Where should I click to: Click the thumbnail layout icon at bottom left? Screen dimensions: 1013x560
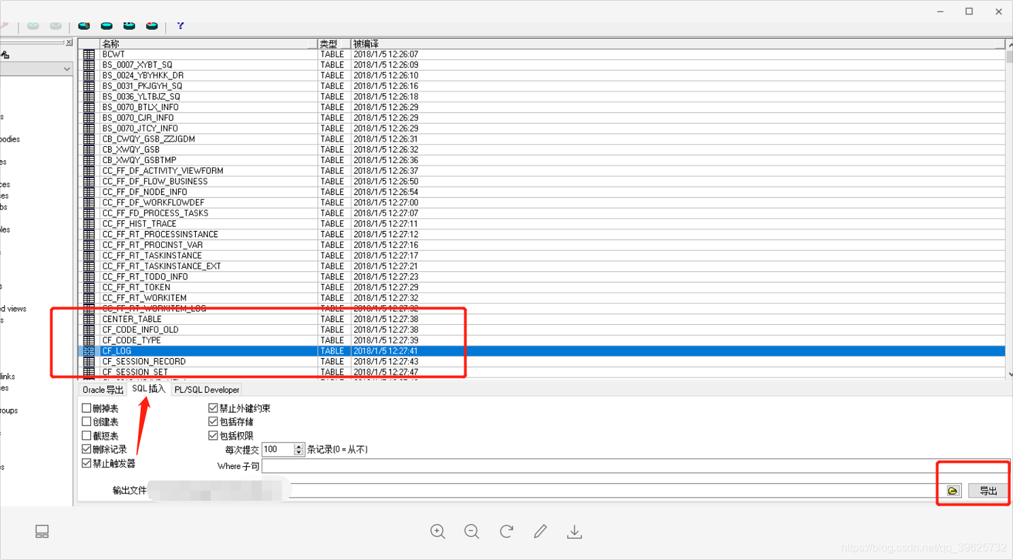[x=42, y=531]
